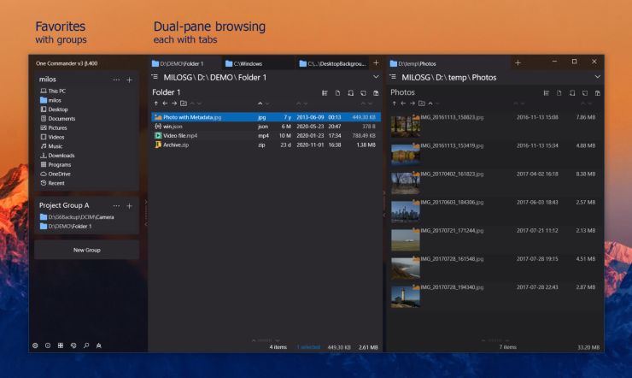Viewport: 632px width, 378px height.
Task: Click the search magnifier icon in bottom toolbar
Action: point(86,346)
